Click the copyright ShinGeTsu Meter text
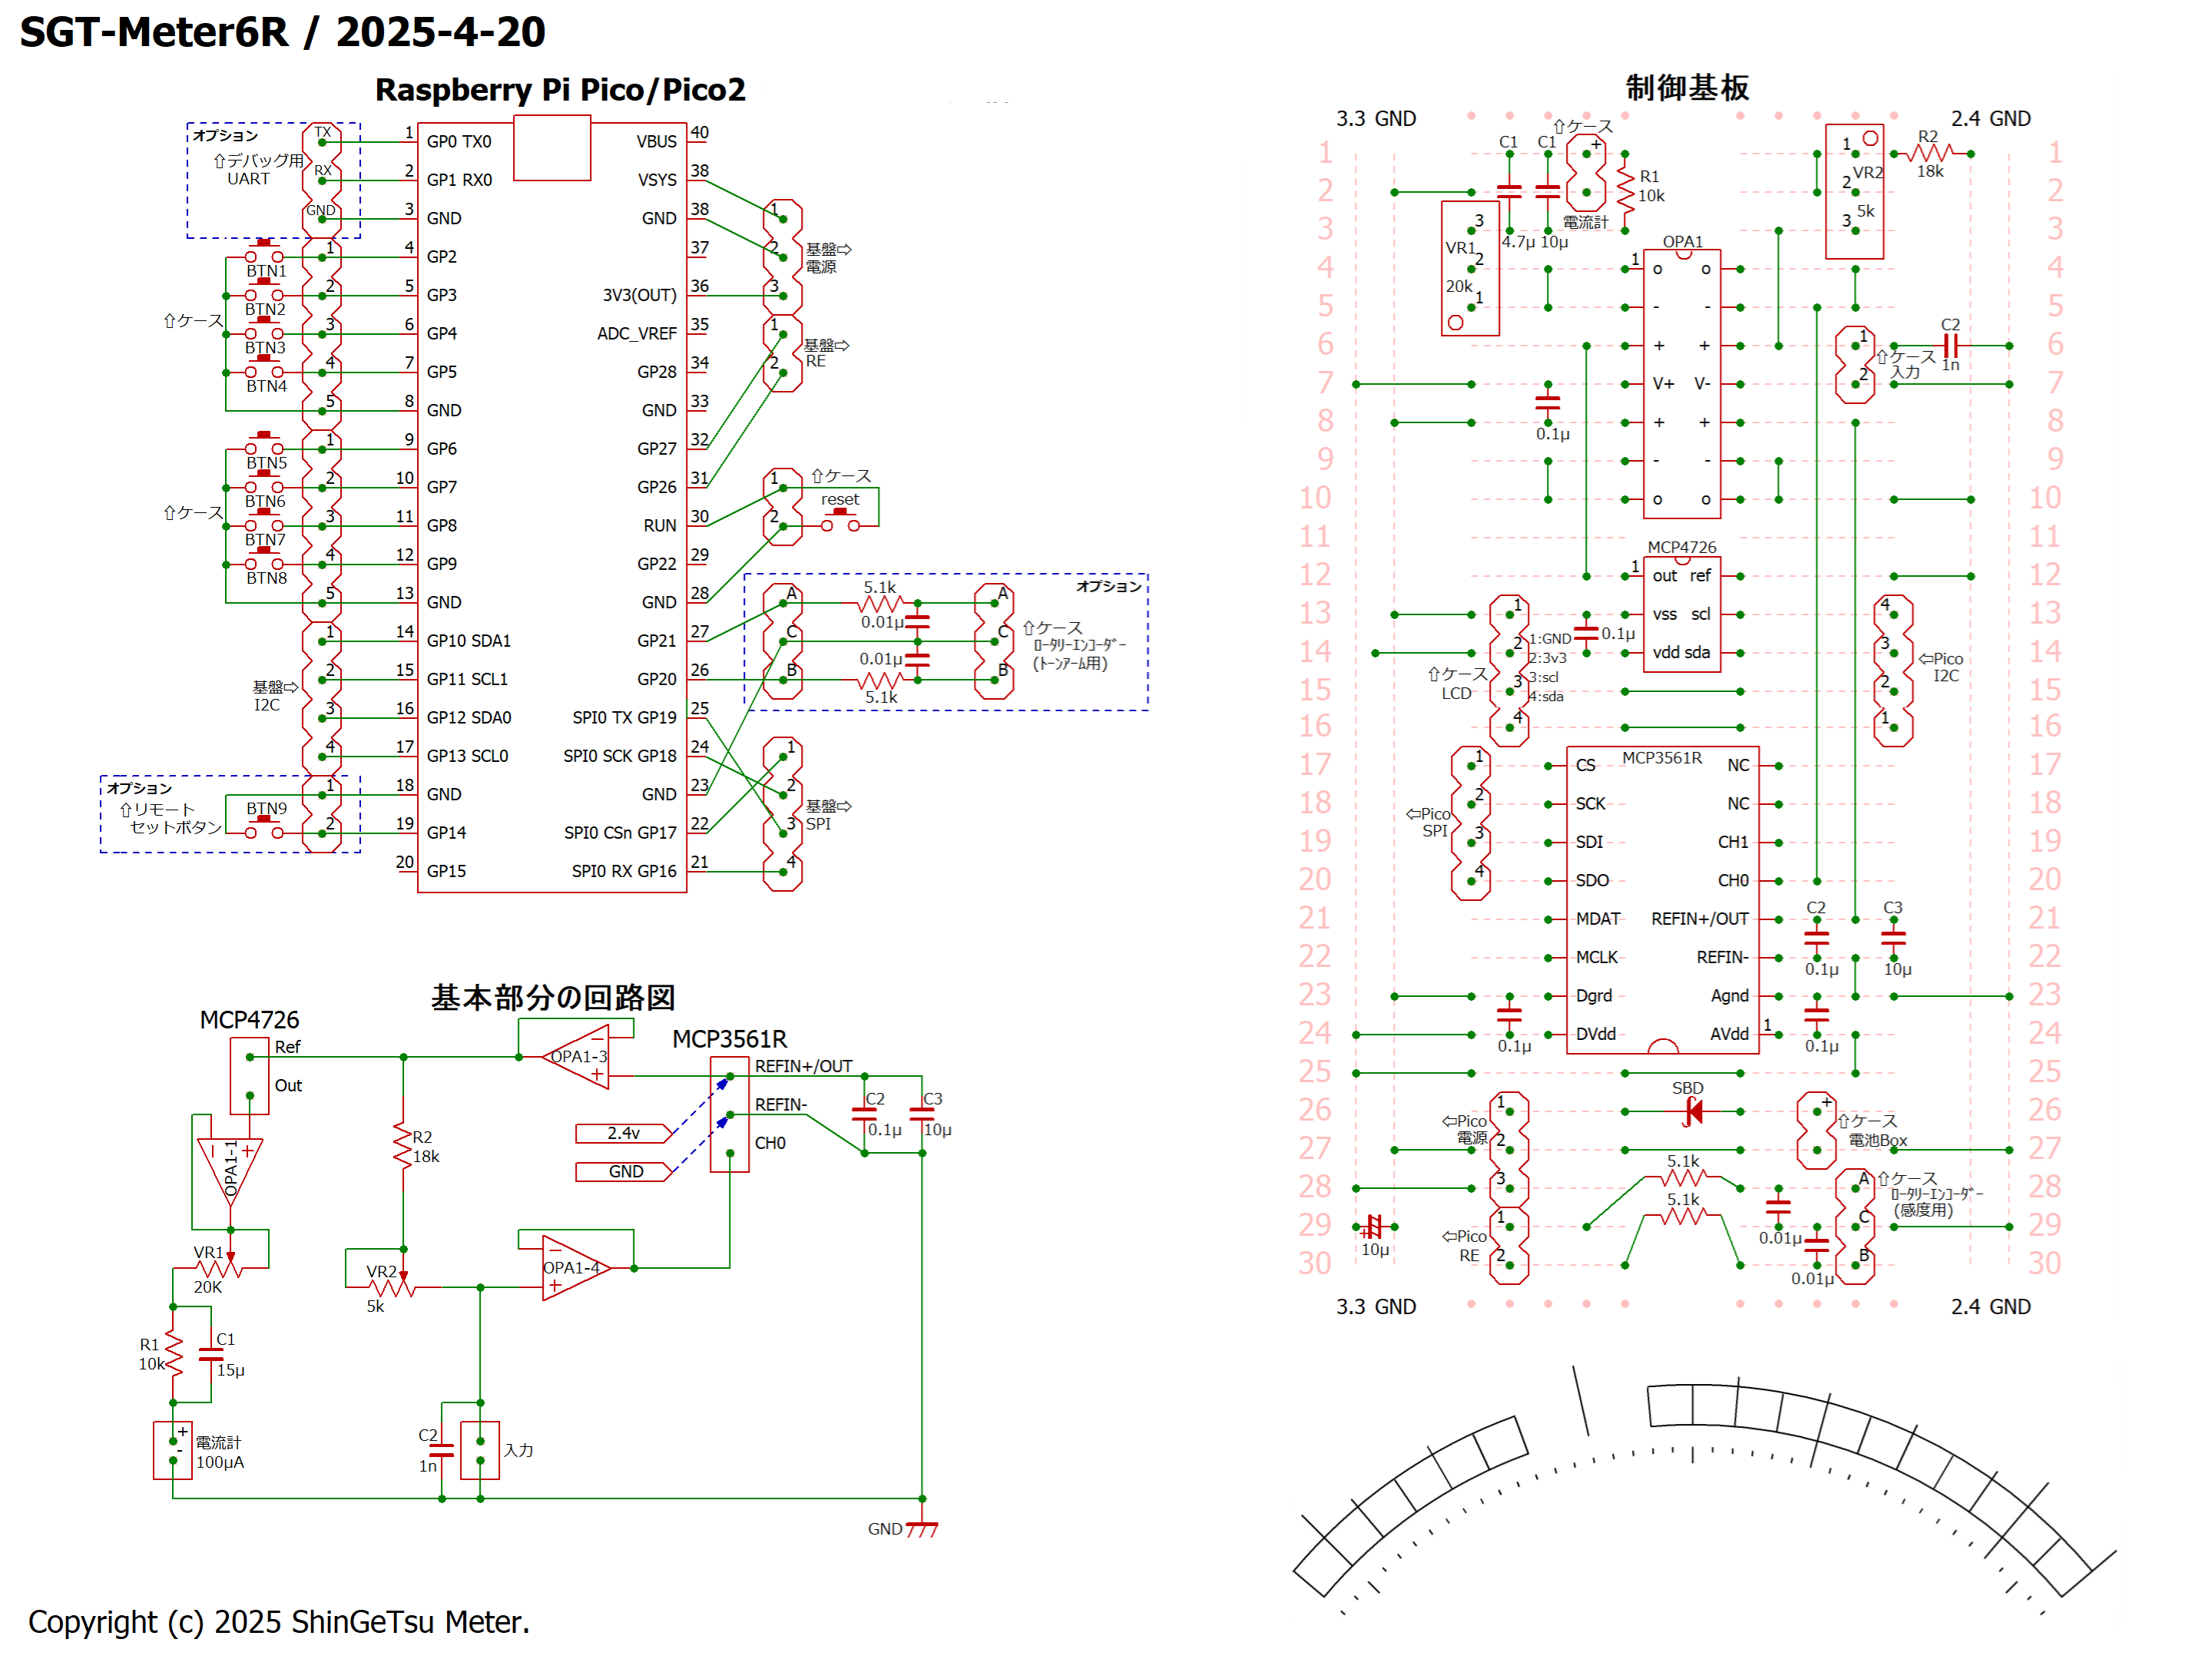 279,1621
